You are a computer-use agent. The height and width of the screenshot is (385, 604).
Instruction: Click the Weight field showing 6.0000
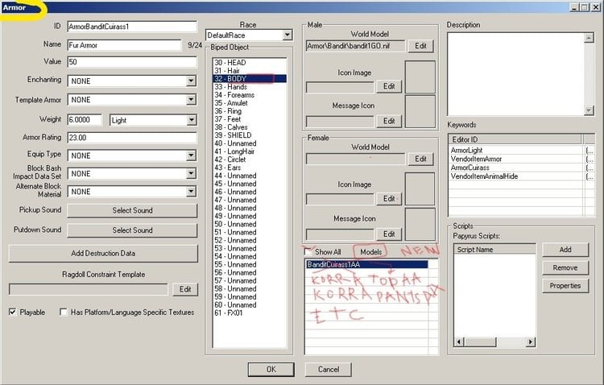pyautogui.click(x=85, y=119)
